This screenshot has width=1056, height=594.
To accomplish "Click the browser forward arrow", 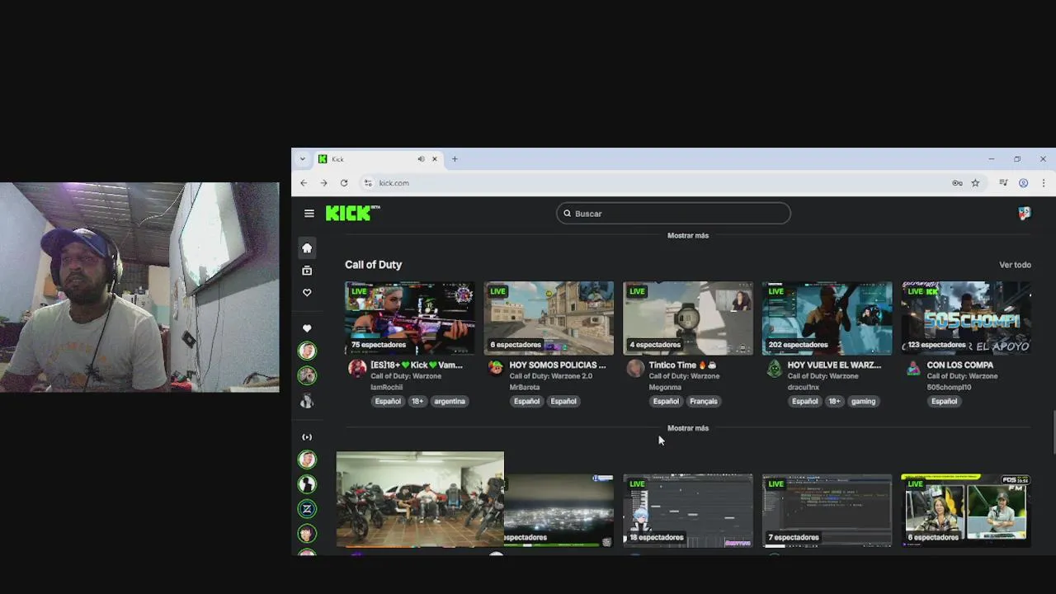I will point(323,183).
